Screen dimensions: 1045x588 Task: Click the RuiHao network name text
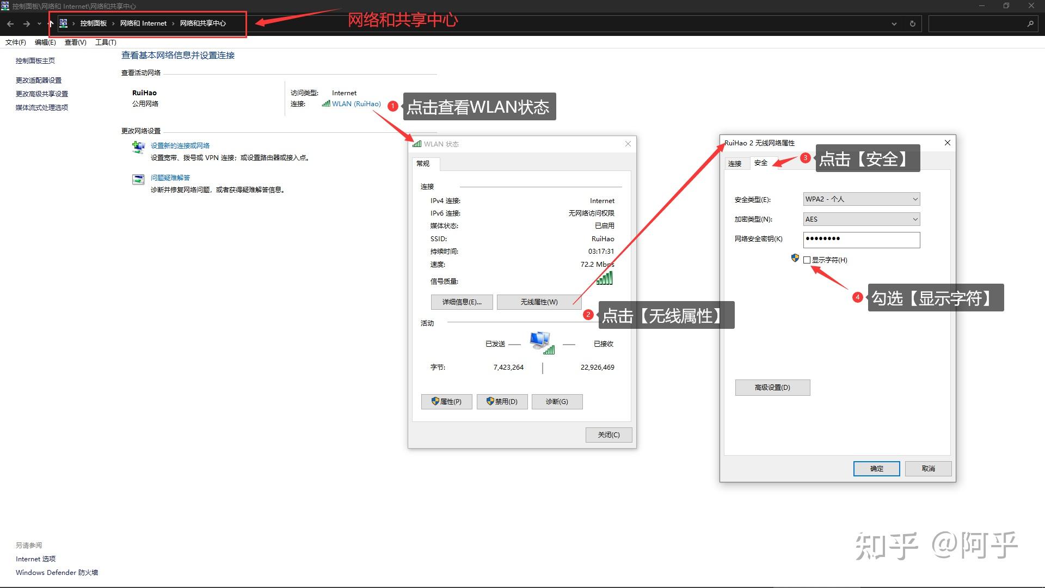tap(144, 93)
